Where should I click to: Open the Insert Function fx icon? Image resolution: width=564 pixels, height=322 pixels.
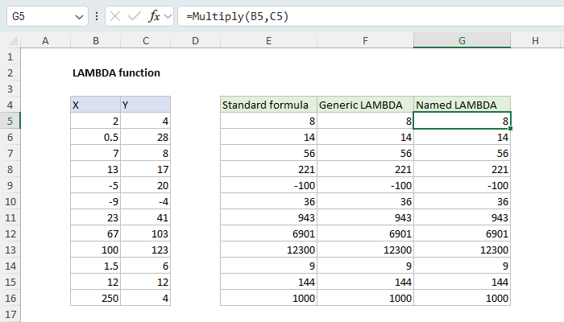154,16
